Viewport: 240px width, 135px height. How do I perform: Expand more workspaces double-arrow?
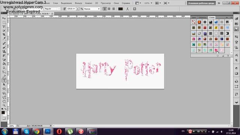click(x=219, y=3)
